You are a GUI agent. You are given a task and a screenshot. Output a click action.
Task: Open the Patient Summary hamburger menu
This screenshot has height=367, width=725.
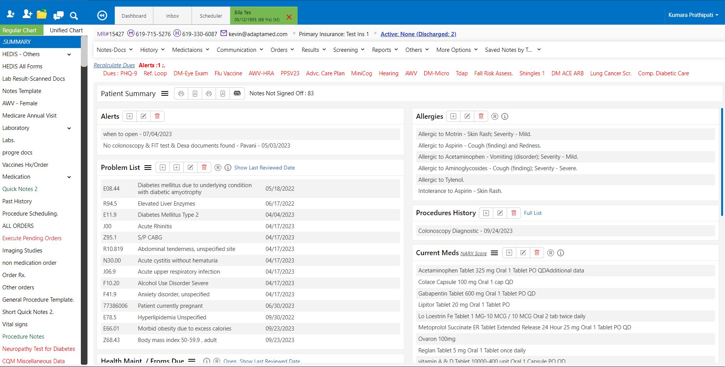point(165,93)
